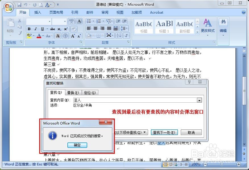The width and height of the screenshot is (249, 170).
Task: Click the text highlight color icon
Action: pyautogui.click(x=29, y=36)
